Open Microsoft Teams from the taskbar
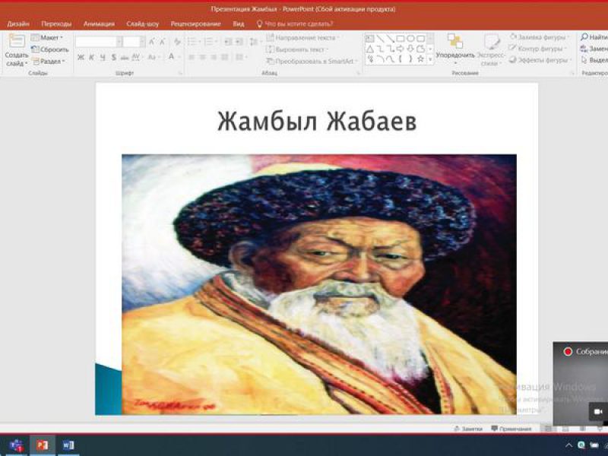Image resolution: width=608 pixels, height=456 pixels. [17, 445]
